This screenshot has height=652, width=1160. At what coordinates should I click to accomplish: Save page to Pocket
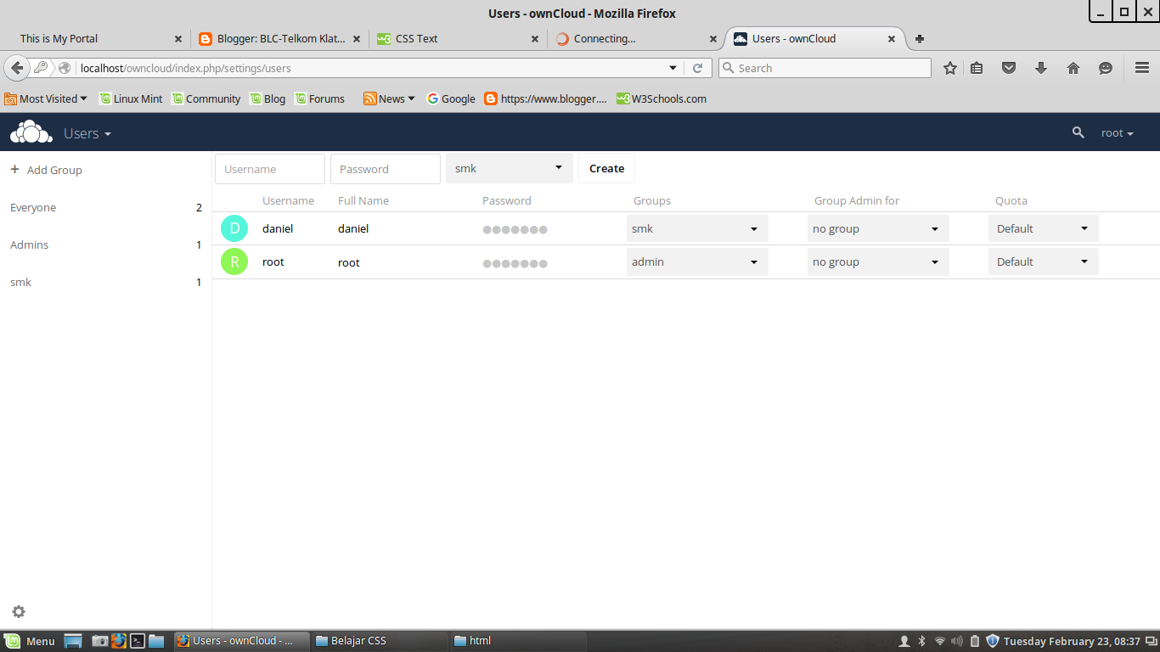coord(1009,67)
